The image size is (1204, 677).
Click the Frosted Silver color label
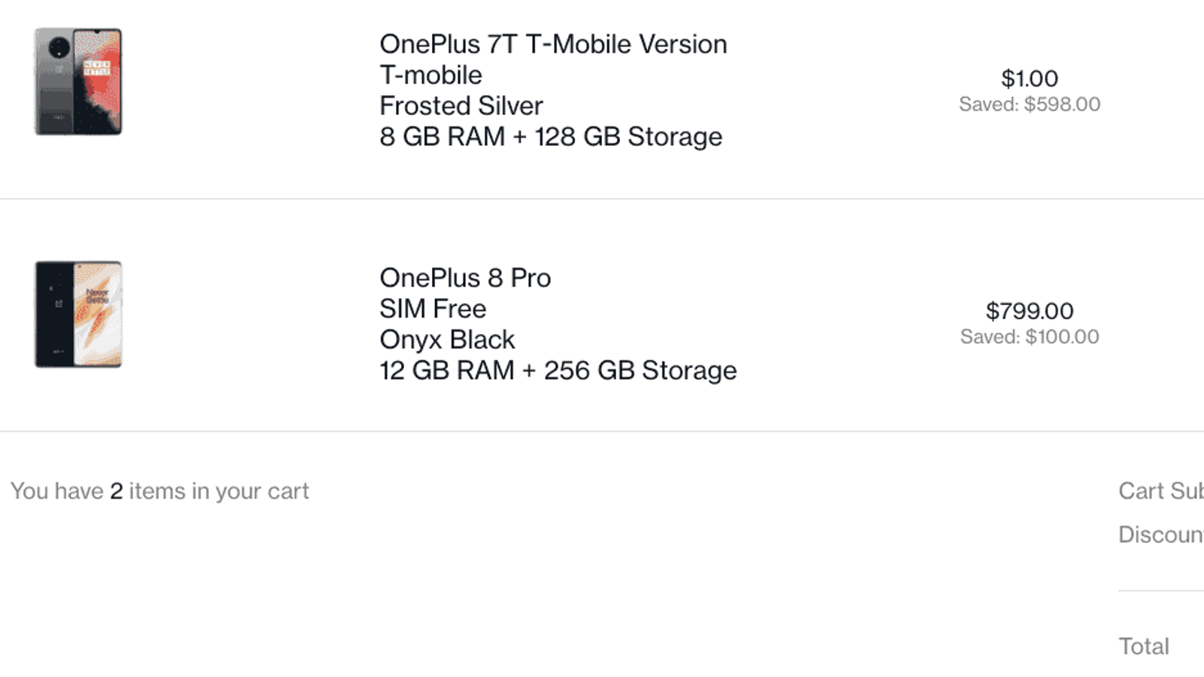(x=461, y=106)
